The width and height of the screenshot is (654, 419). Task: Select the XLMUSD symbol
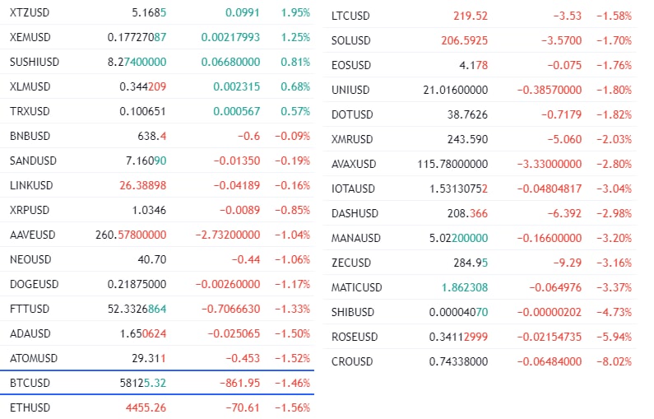click(x=30, y=86)
